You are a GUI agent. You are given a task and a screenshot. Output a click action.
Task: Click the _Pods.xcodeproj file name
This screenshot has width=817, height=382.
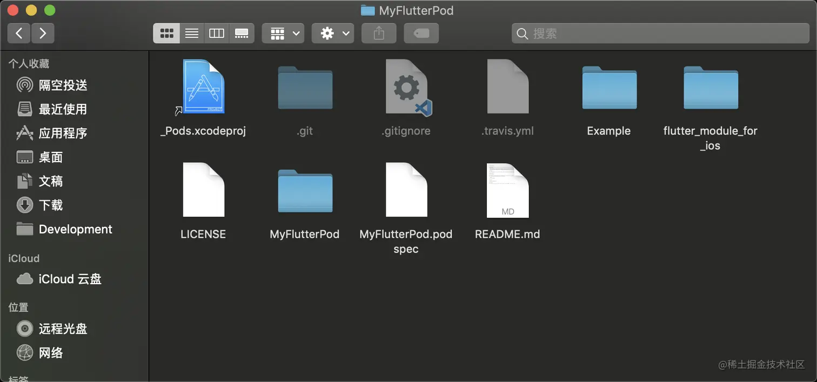203,131
